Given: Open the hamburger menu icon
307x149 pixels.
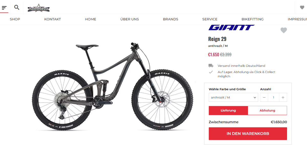Looking at the screenshot, I should click(x=4, y=8).
